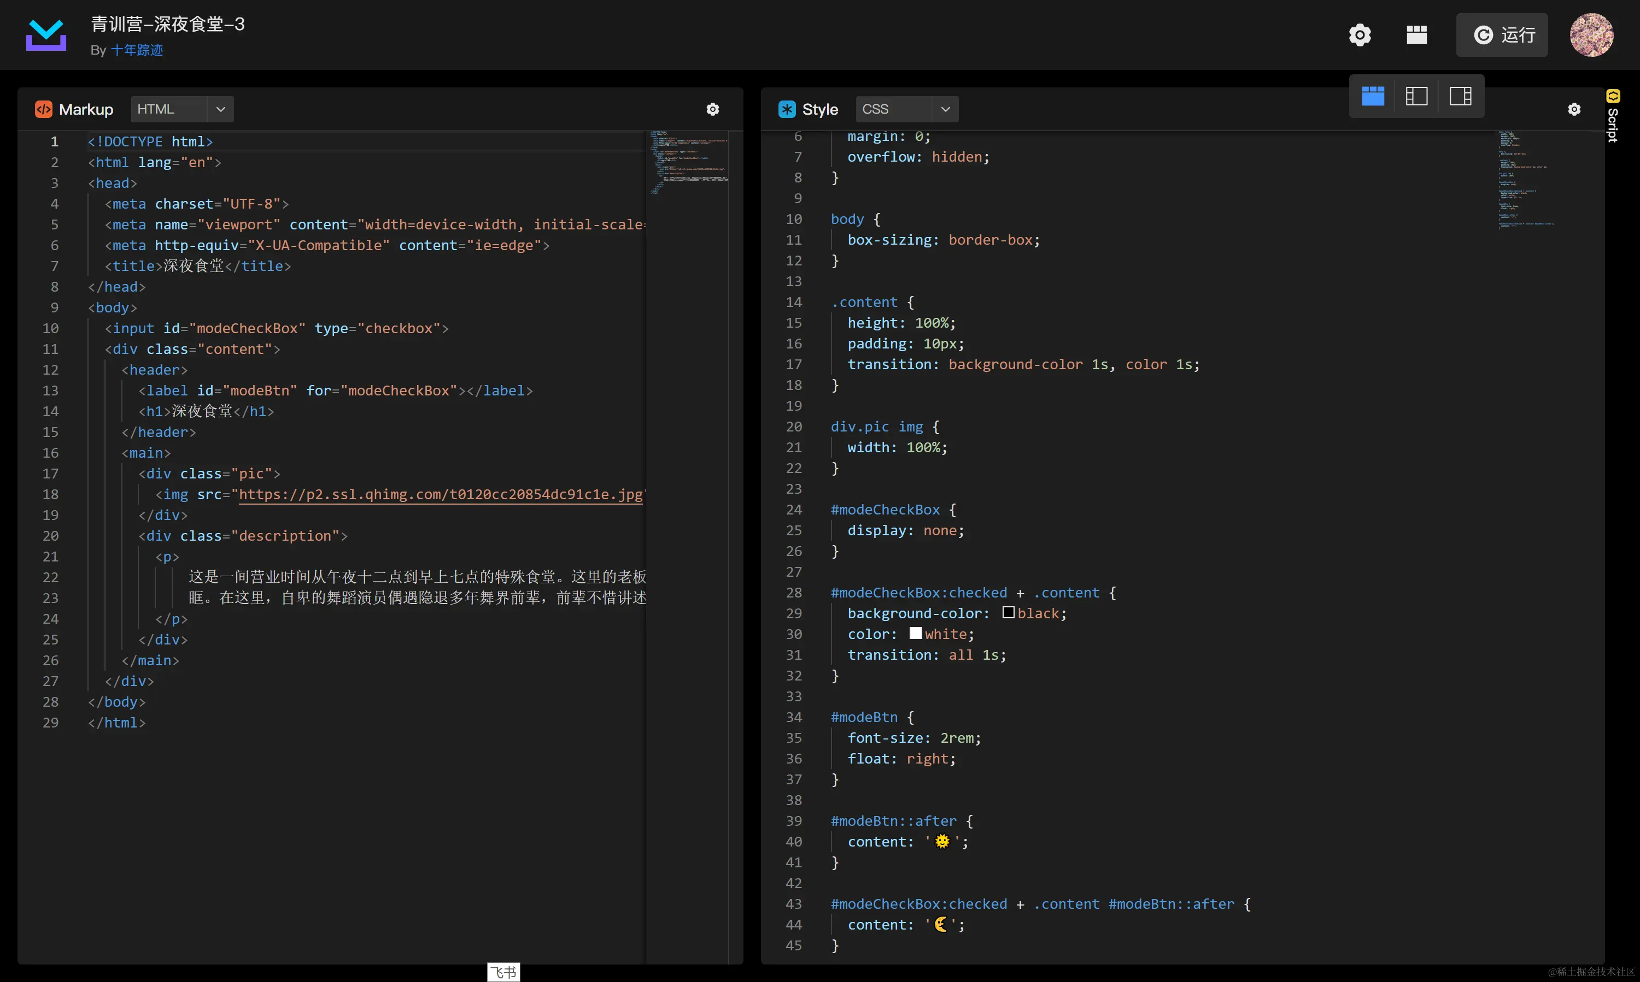Open the Style panel settings gear
1640x982 pixels.
(1574, 109)
